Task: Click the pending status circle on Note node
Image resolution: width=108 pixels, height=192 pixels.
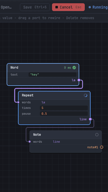Action: click(97, 135)
